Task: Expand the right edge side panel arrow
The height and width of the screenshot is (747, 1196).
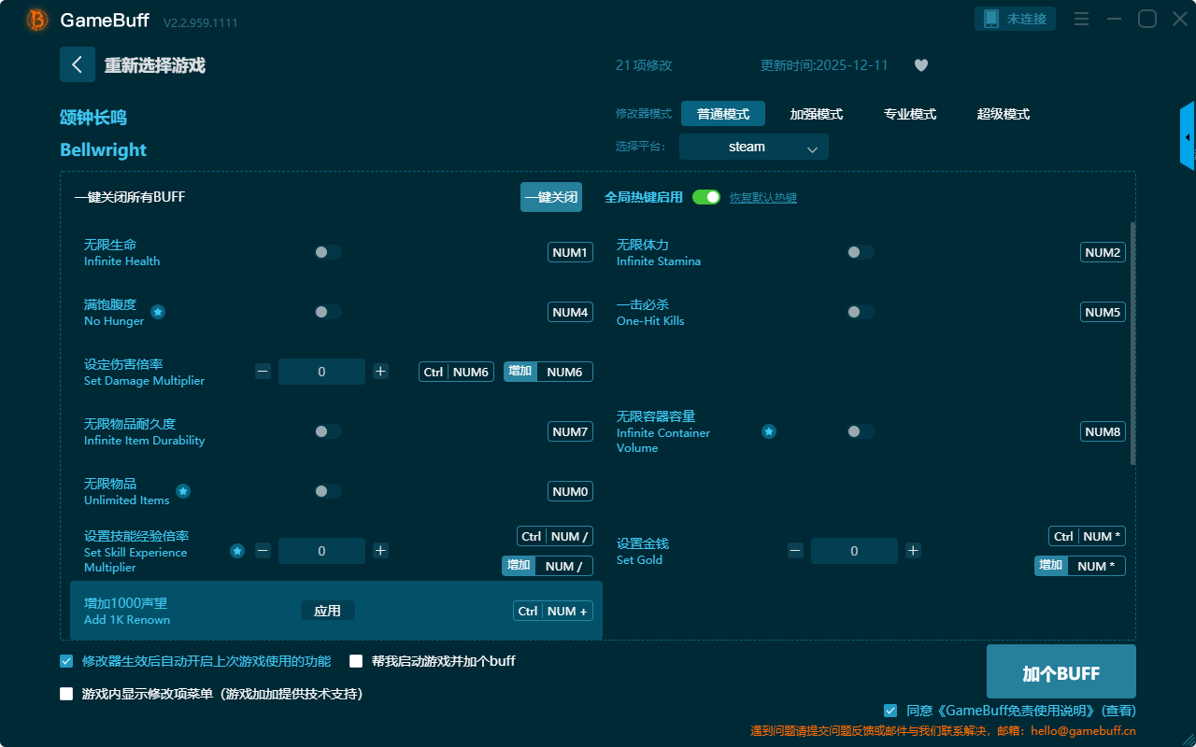Action: click(x=1187, y=137)
